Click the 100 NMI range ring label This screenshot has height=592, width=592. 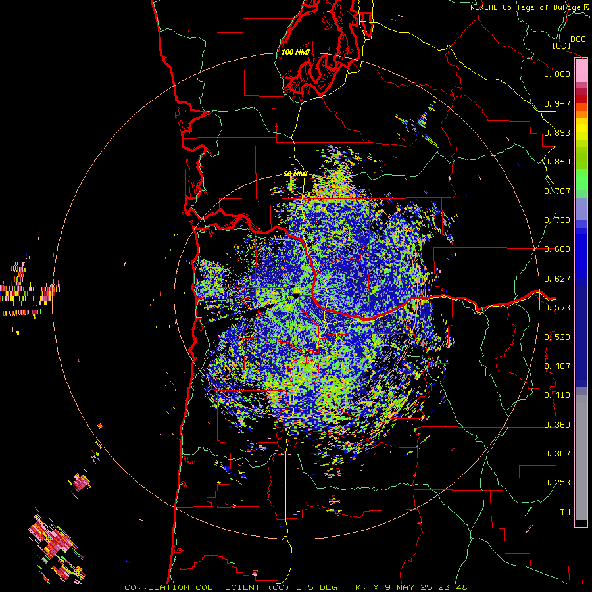(295, 52)
